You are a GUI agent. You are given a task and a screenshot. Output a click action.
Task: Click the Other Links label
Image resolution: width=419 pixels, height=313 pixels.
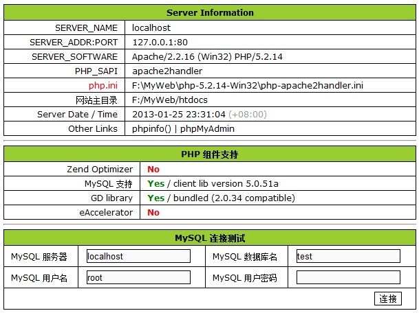tap(93, 129)
